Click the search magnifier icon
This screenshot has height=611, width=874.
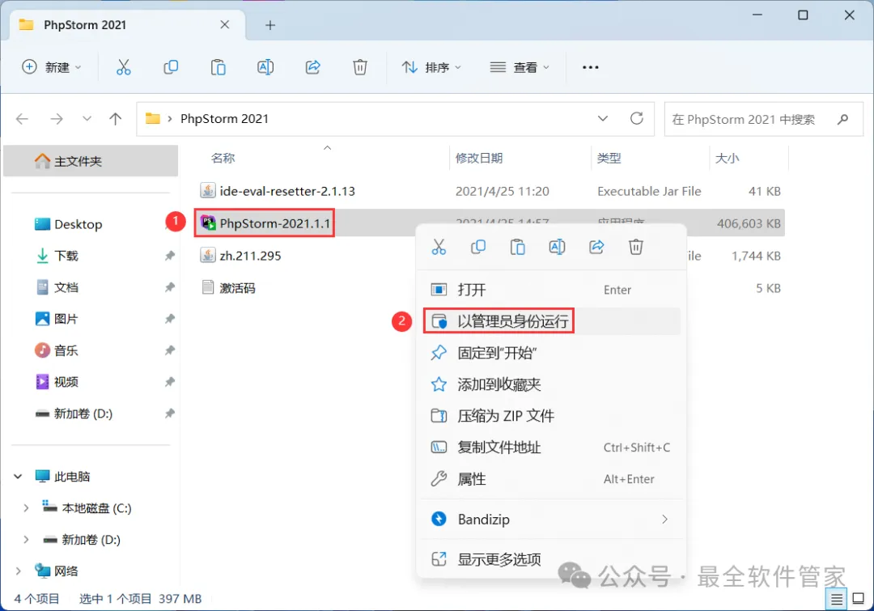pyautogui.click(x=842, y=119)
